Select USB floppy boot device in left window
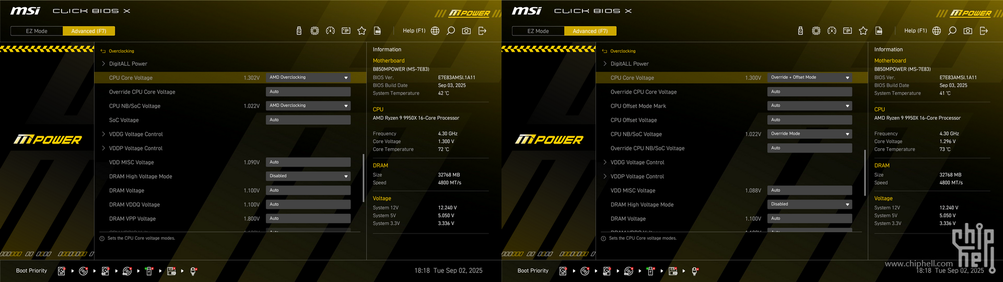This screenshot has width=1003, height=282. click(x=171, y=271)
